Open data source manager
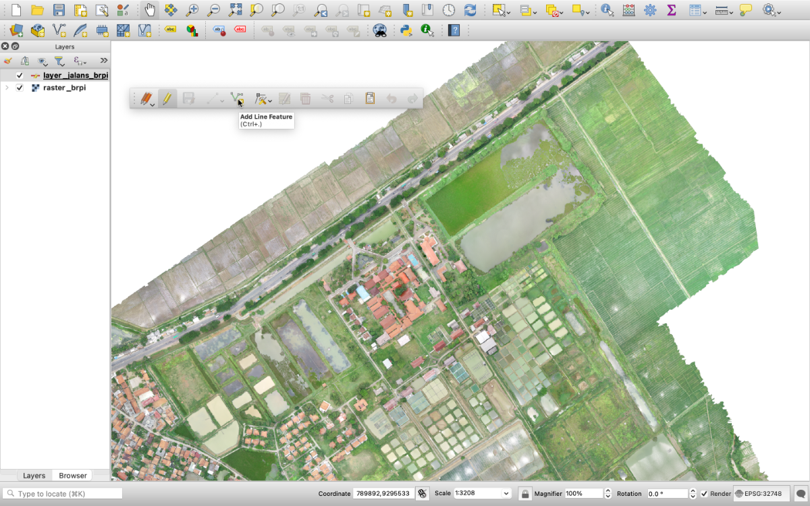The image size is (810, 506). (16, 30)
